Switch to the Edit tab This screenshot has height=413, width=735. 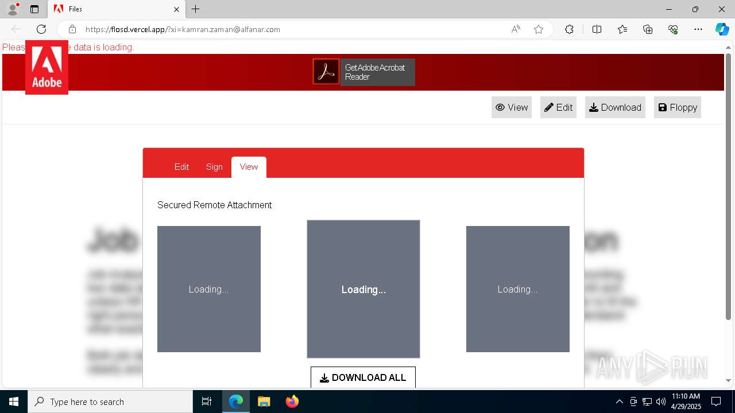(181, 167)
